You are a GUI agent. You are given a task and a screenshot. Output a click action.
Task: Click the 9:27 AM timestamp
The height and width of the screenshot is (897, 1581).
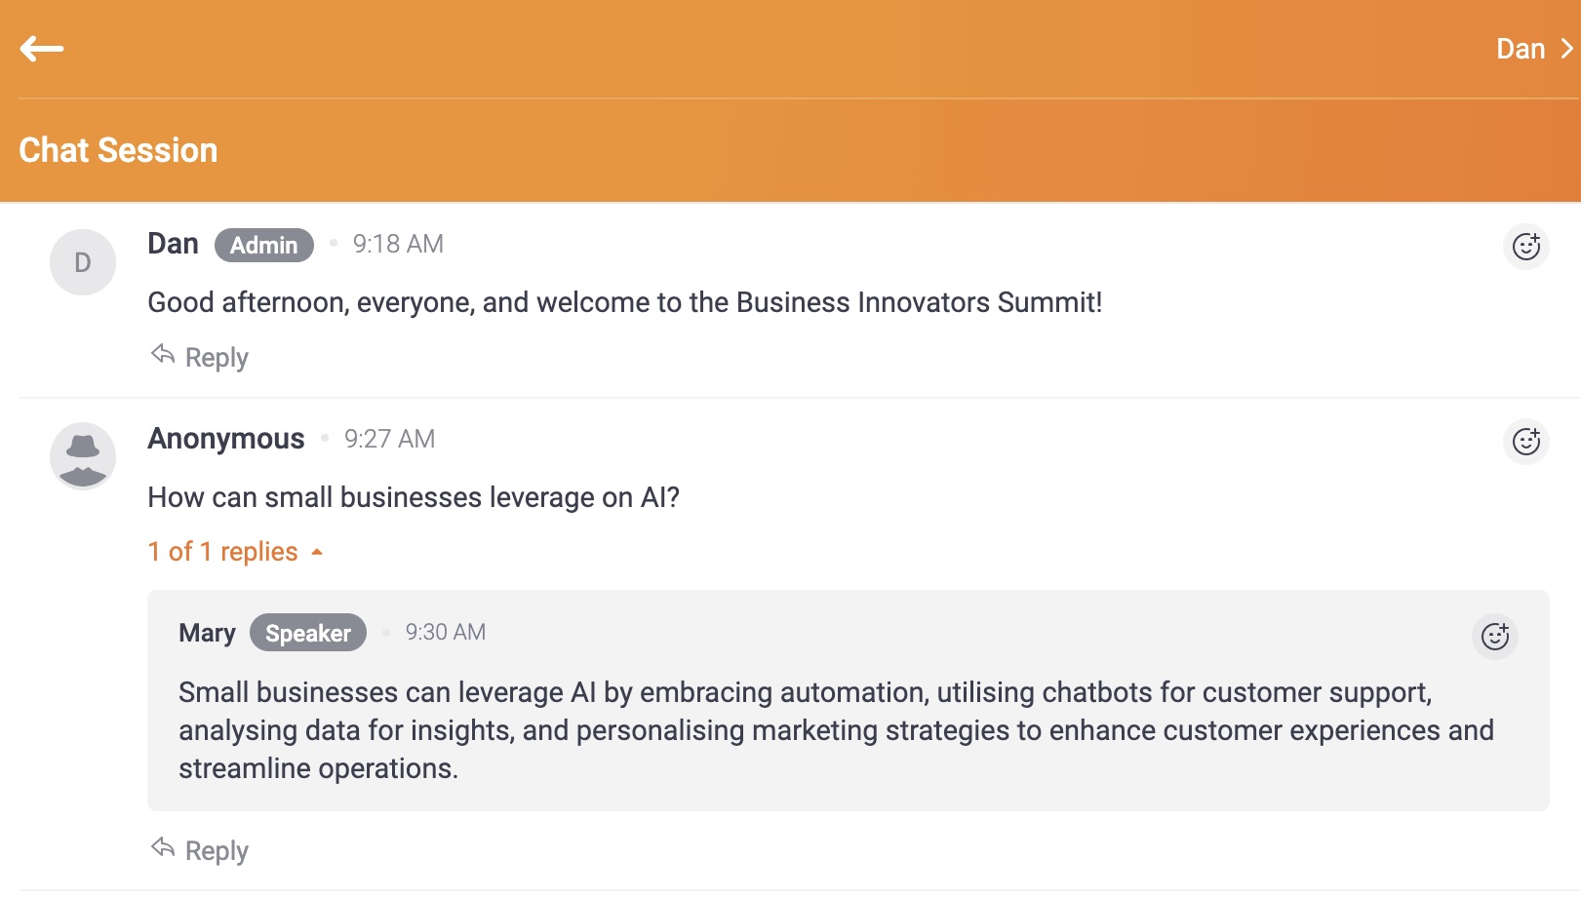click(389, 439)
